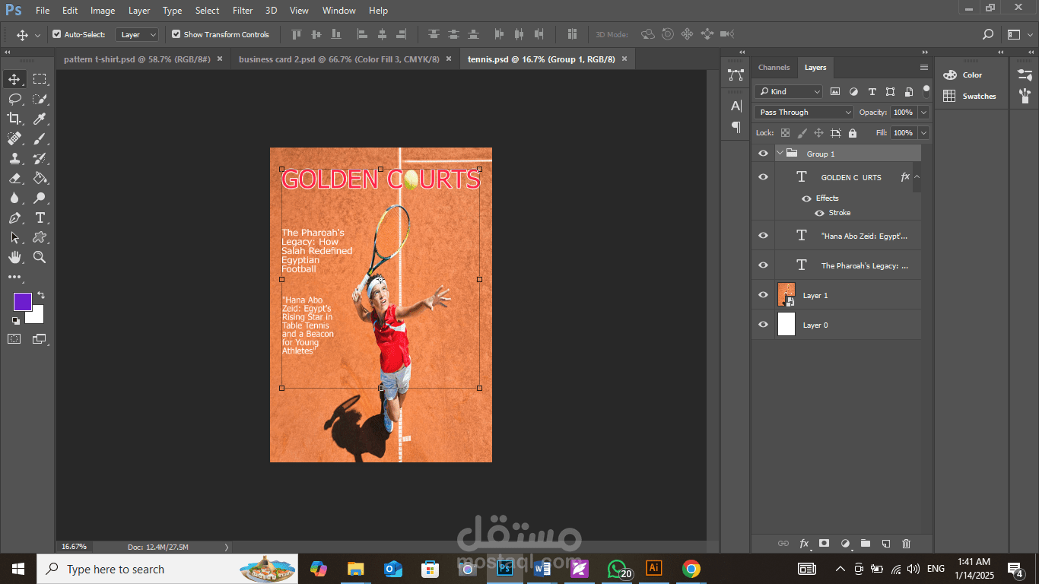Viewport: 1039px width, 584px height.
Task: Uncheck the Auto-Select checkbox
Action: (56, 34)
